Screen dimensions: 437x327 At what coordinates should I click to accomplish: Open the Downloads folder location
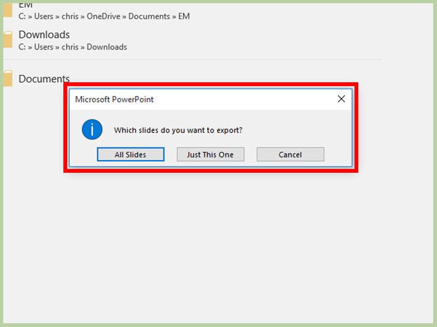44,35
